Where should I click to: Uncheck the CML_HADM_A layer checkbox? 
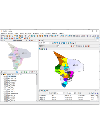(5, 76)
